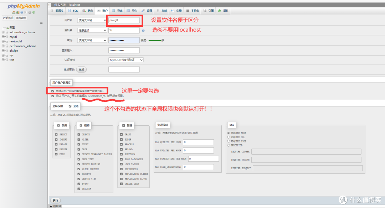Collapse navigation panel arrow in breadcrumb bar
The image size is (385, 208).
[x=50, y=5]
